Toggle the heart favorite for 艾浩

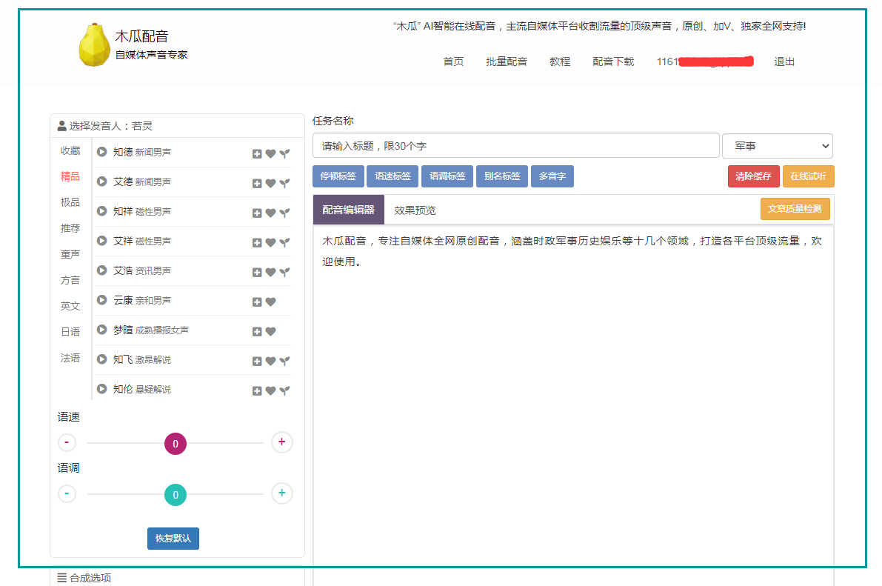[x=270, y=272]
